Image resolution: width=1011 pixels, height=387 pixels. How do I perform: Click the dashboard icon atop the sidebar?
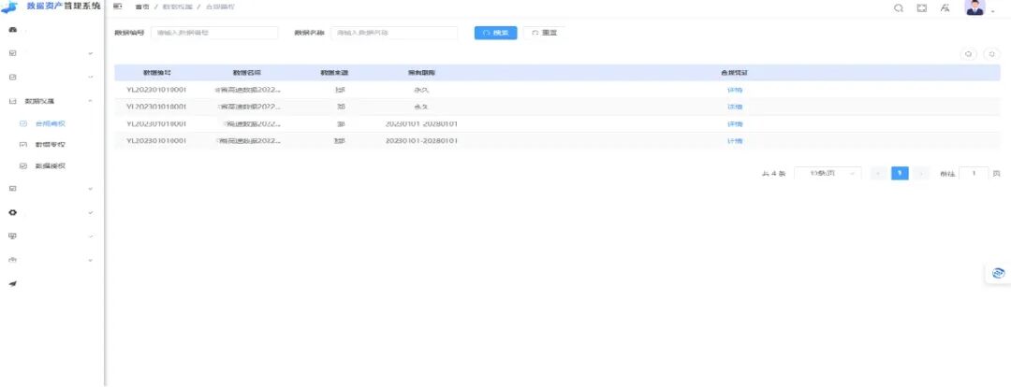(x=12, y=30)
